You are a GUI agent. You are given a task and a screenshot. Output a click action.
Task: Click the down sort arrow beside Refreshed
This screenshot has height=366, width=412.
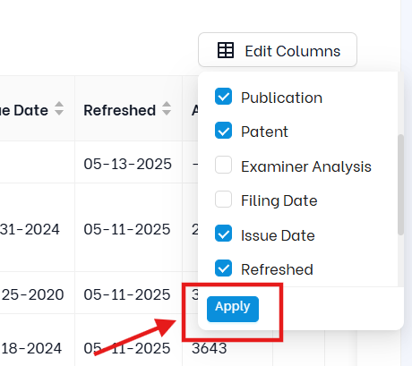tap(167, 113)
